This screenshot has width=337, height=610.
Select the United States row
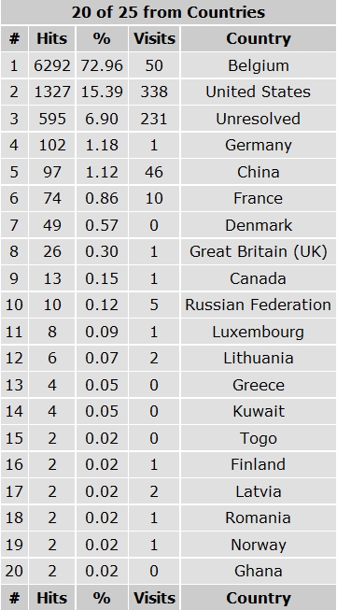168,92
